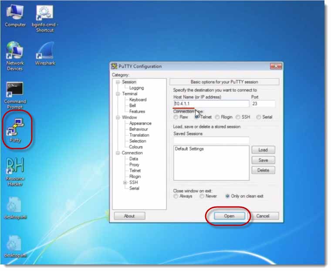Open the Selection category

pyautogui.click(x=138, y=141)
